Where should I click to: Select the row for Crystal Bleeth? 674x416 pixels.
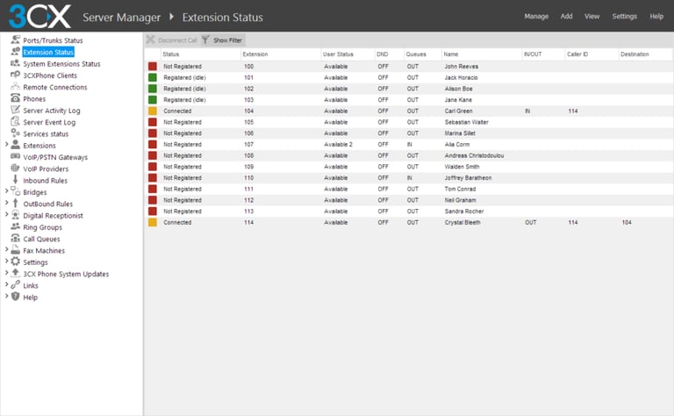coord(408,222)
